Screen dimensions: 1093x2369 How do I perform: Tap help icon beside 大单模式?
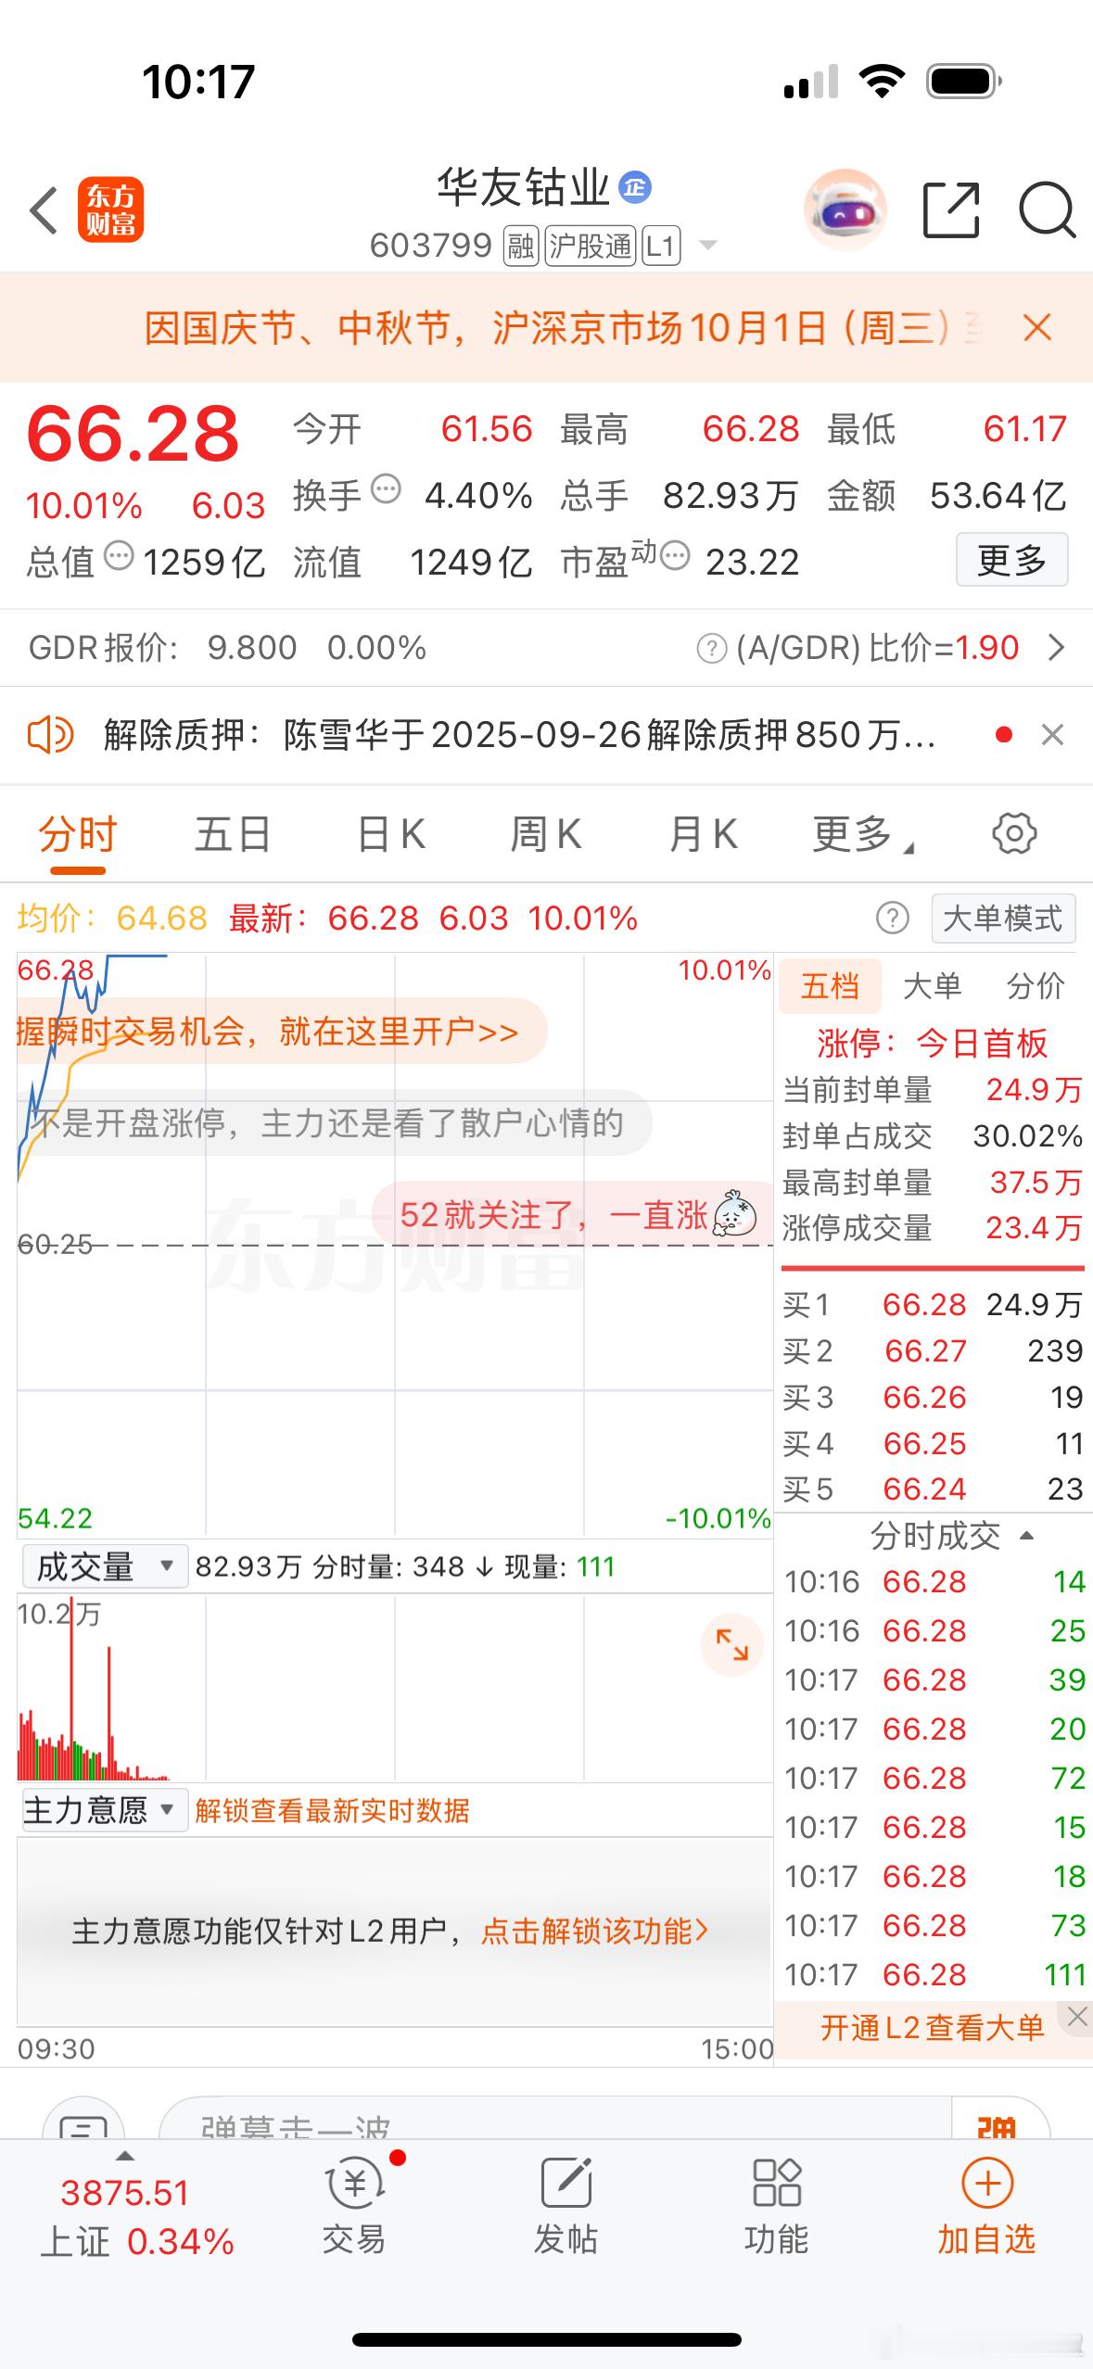(893, 918)
